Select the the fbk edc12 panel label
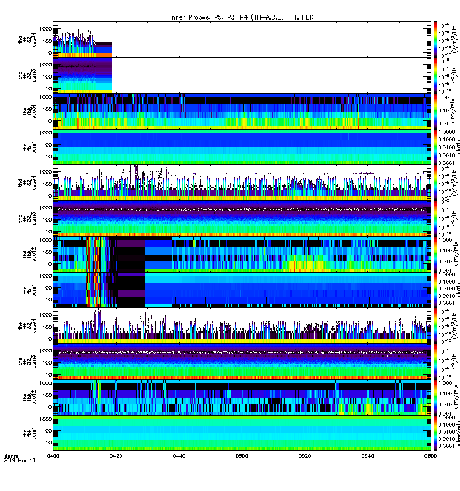The width and height of the screenshot is (460, 491). pos(29,398)
